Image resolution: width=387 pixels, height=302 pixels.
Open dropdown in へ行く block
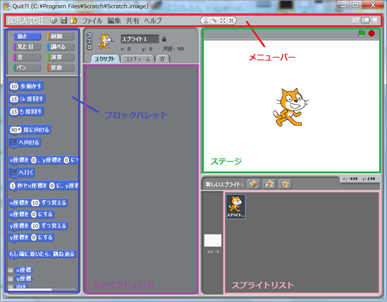(x=14, y=172)
